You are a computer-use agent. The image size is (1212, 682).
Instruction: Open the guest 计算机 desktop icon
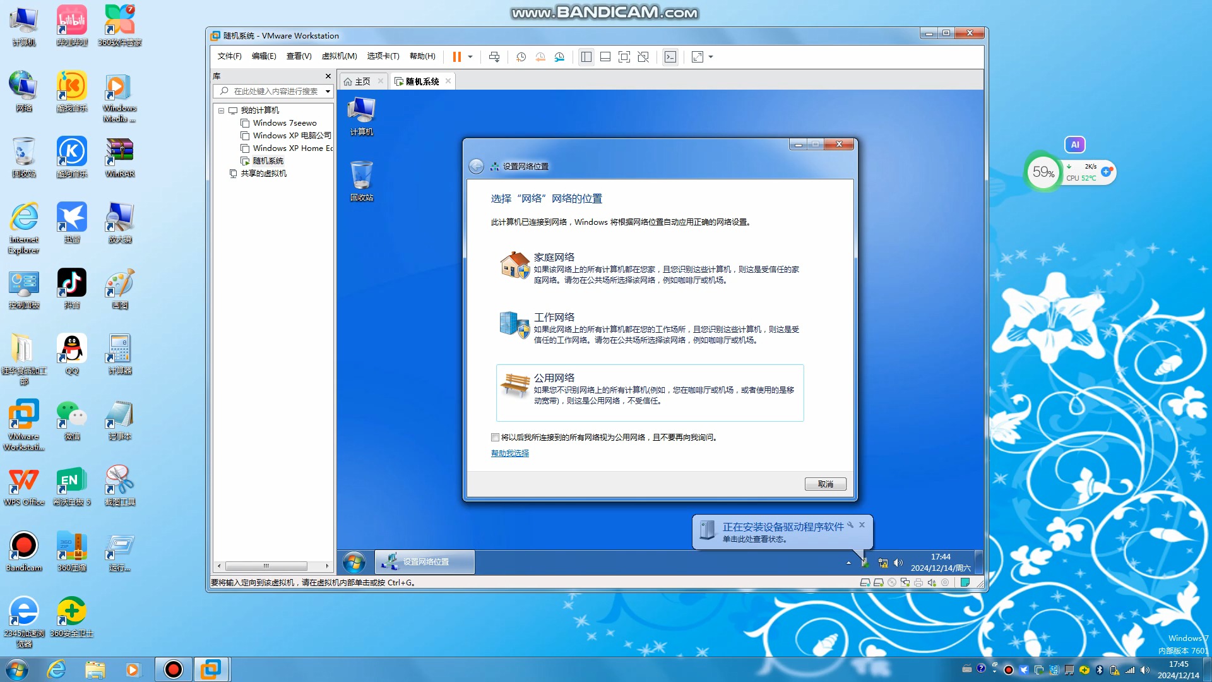click(362, 116)
